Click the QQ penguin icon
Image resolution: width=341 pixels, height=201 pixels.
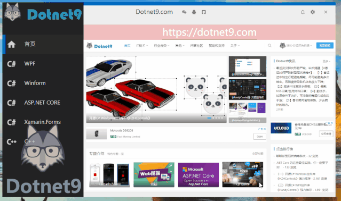tap(194, 12)
